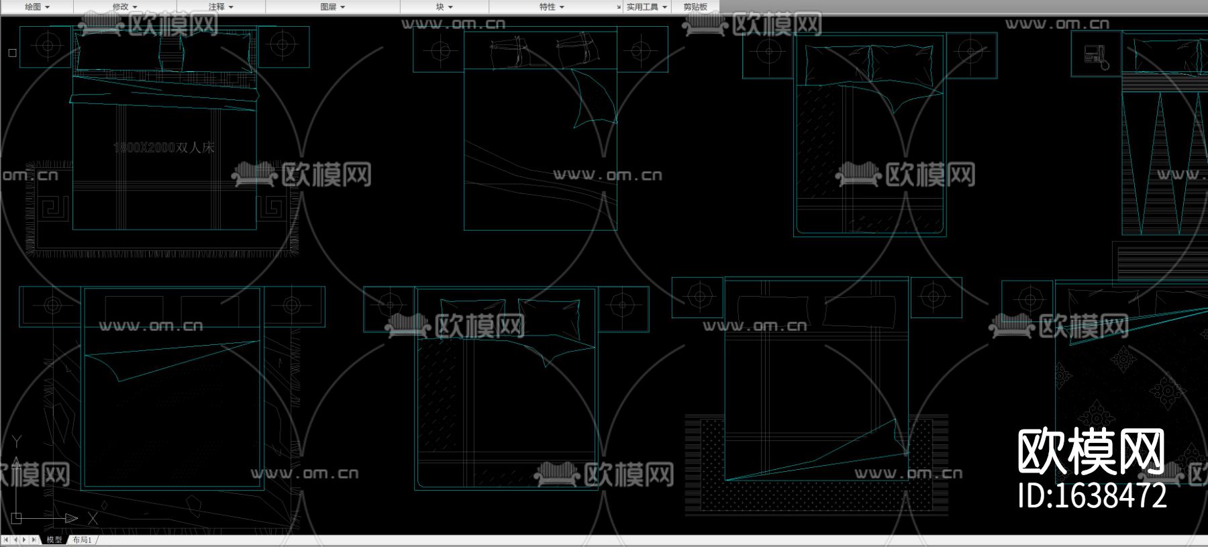Click the previous layout tab arrow
The width and height of the screenshot is (1208, 547).
pyautogui.click(x=15, y=540)
